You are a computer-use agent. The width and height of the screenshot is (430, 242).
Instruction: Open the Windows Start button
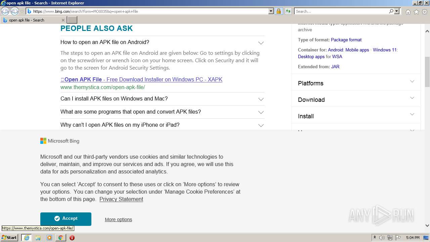coord(9,237)
